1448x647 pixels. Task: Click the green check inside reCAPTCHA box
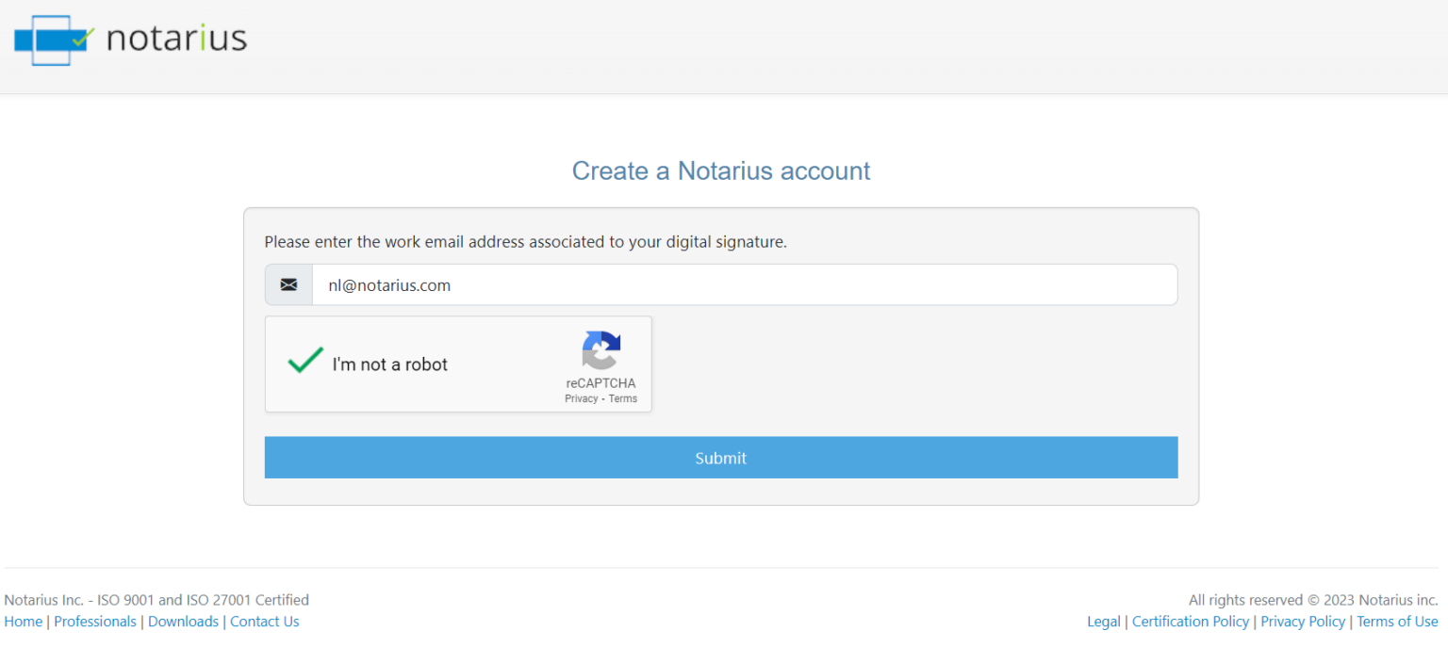point(304,361)
